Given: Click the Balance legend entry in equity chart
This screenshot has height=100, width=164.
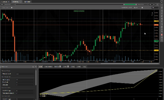Looking at the screenshot, I should (43, 94).
